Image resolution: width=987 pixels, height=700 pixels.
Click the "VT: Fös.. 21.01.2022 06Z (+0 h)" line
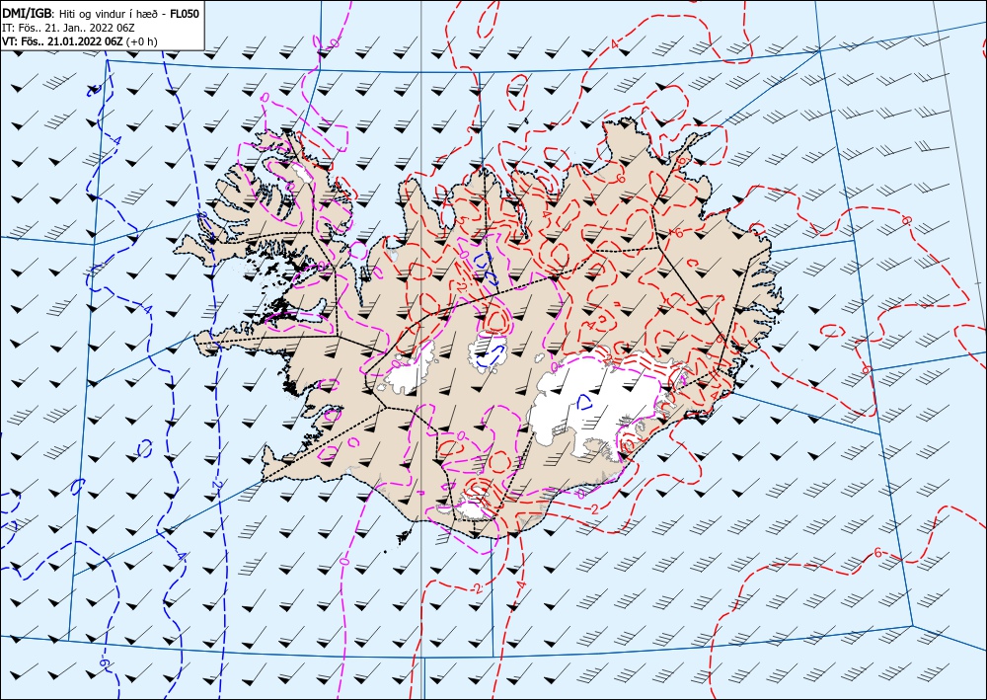[x=80, y=41]
